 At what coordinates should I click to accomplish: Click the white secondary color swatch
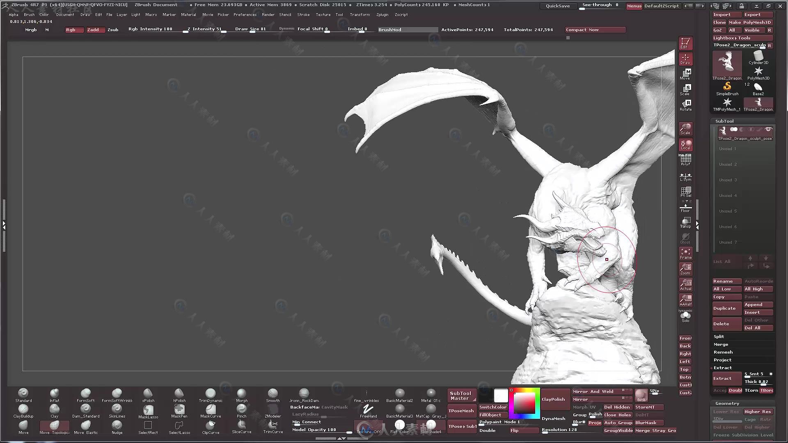coord(501,396)
